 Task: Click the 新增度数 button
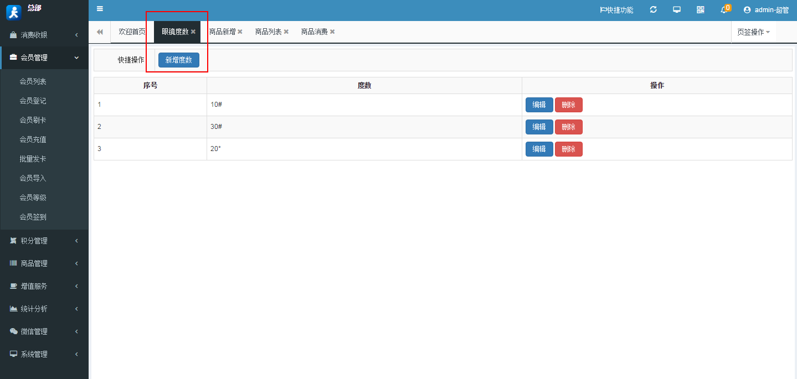coord(178,60)
